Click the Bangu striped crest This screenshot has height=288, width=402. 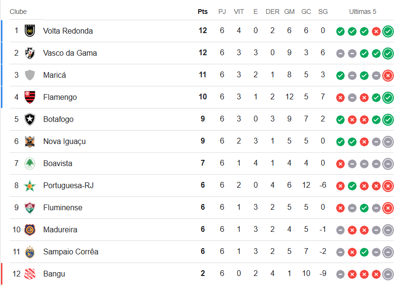coord(30,274)
